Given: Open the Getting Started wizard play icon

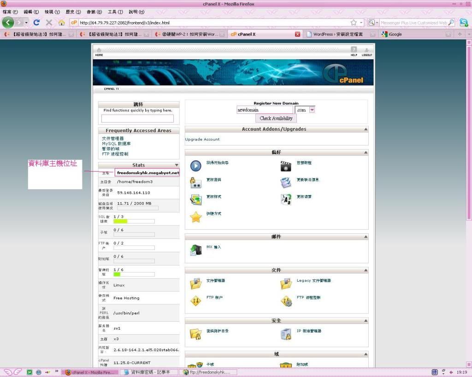Looking at the screenshot, I should [x=195, y=166].
